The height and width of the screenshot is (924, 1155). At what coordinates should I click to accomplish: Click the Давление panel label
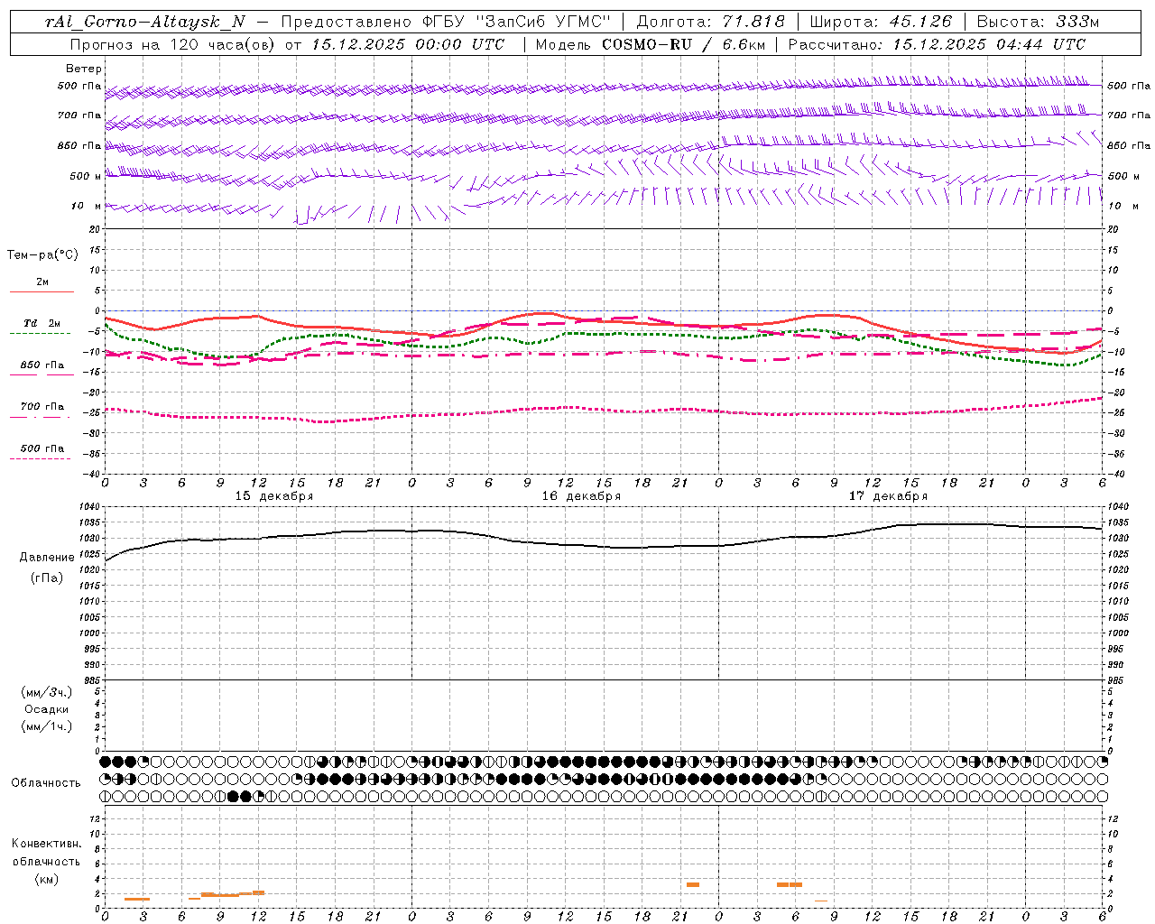pyautogui.click(x=47, y=558)
